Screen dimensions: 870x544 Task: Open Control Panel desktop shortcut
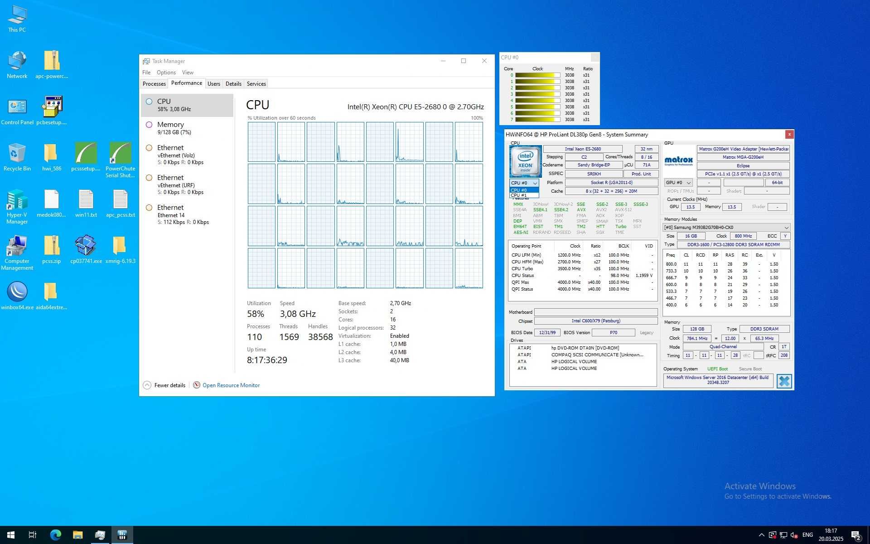[x=17, y=111]
